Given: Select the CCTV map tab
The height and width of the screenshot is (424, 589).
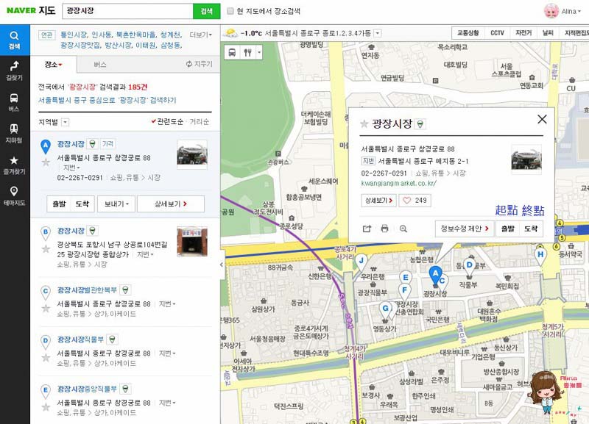Looking at the screenshot, I should 498,33.
